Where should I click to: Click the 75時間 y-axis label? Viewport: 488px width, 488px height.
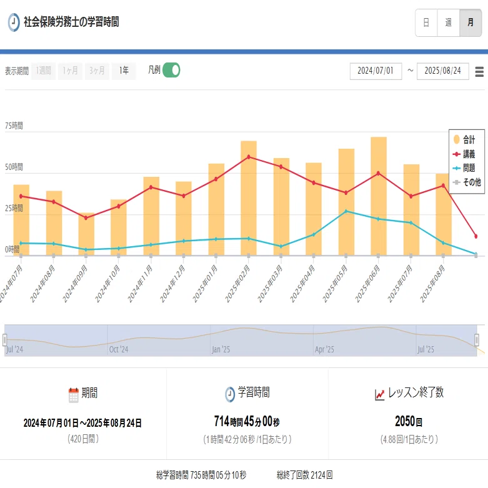pyautogui.click(x=14, y=126)
